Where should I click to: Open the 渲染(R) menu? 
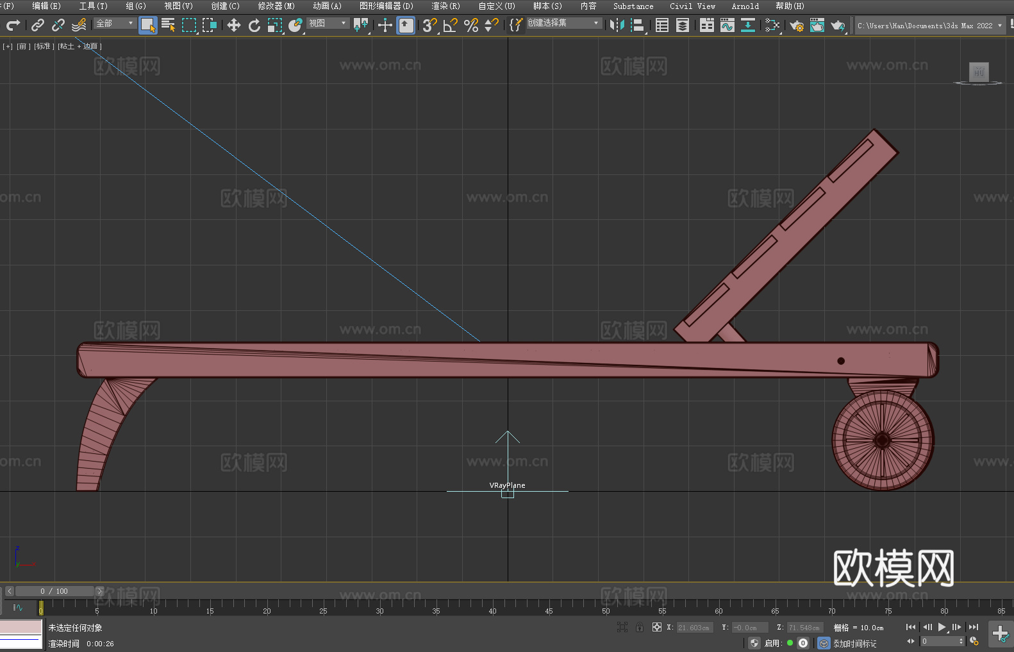[445, 6]
